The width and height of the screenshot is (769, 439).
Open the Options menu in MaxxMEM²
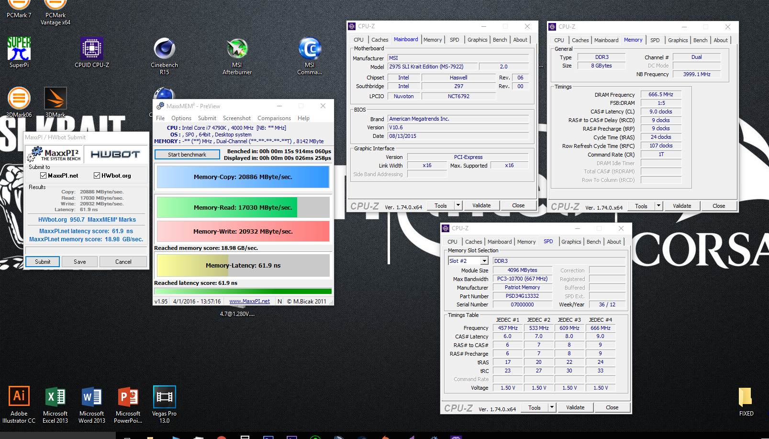pyautogui.click(x=181, y=118)
